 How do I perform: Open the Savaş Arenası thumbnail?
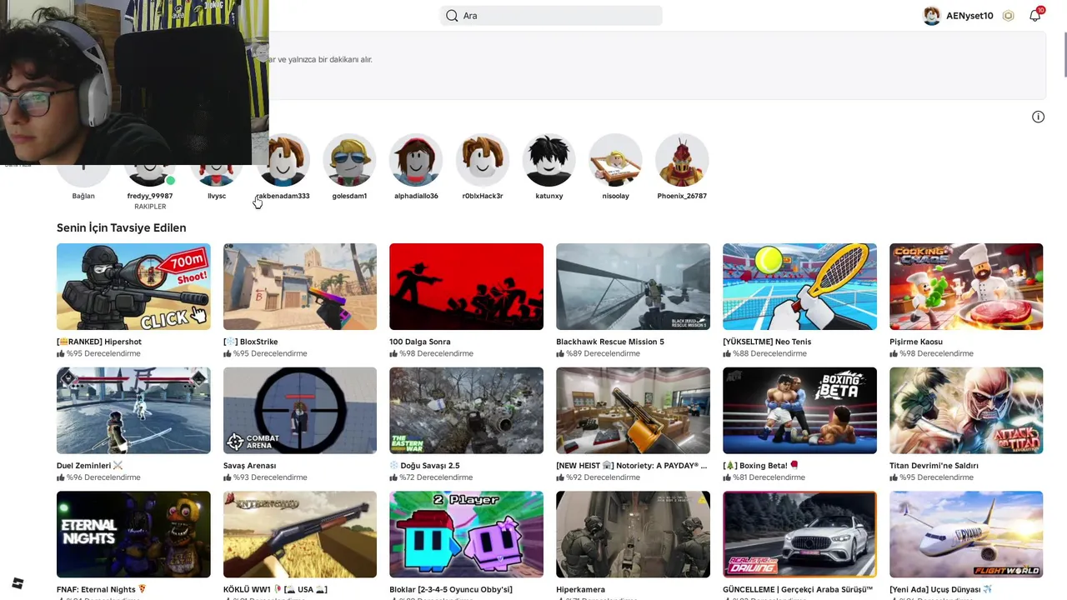(300, 411)
